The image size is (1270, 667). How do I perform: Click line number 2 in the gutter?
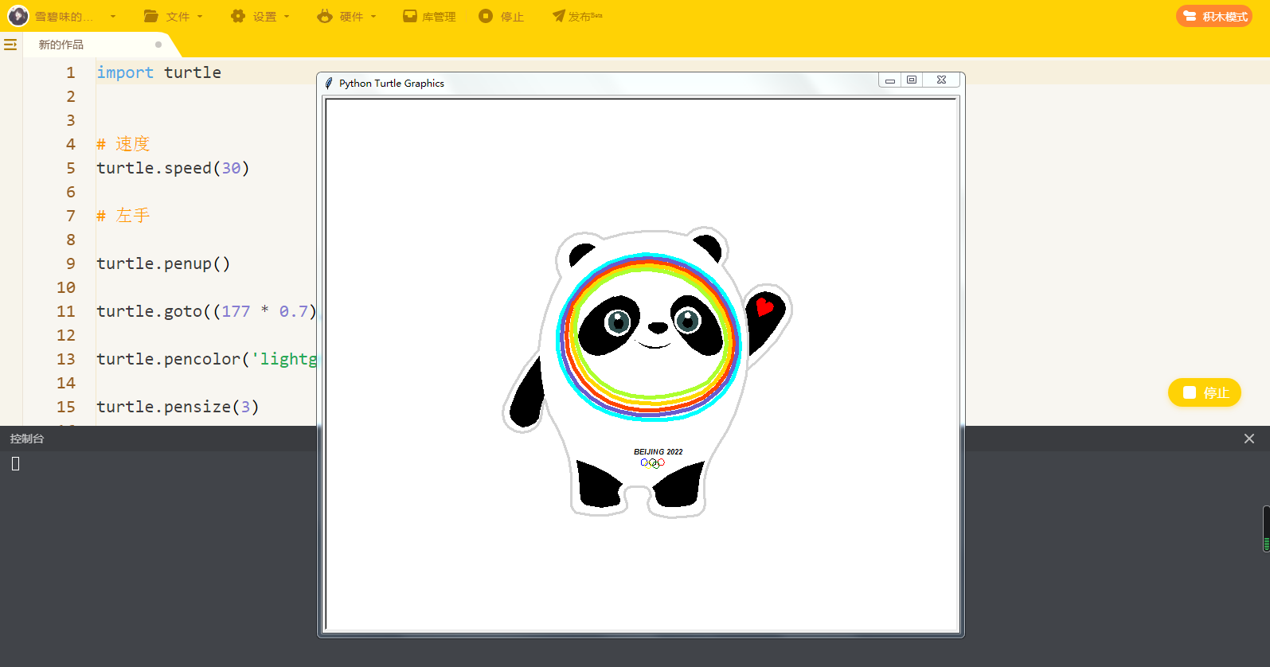[x=71, y=96]
